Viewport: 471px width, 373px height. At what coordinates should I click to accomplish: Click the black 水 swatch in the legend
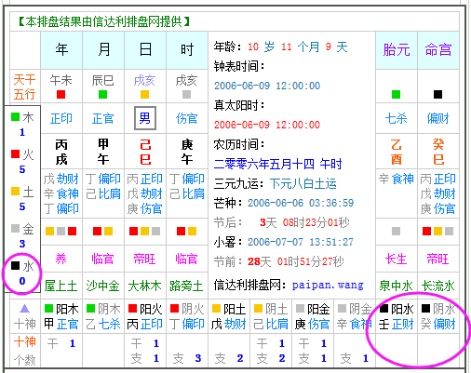pos(15,265)
